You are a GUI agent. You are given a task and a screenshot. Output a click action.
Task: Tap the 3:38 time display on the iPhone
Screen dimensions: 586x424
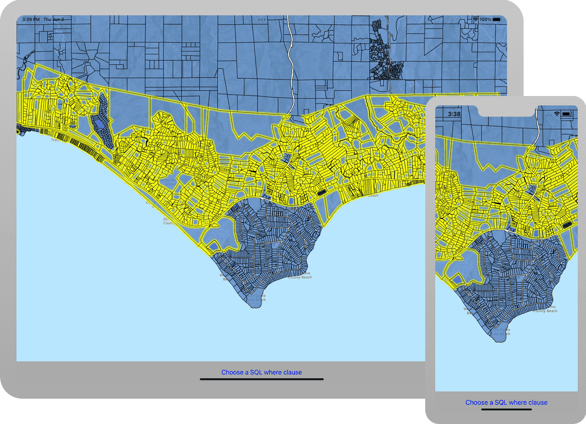(454, 114)
